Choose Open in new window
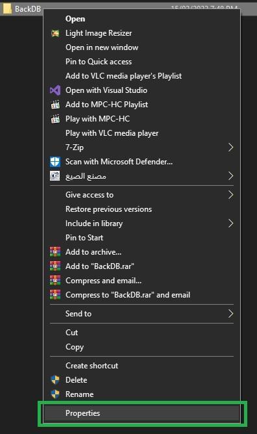This screenshot has height=434, width=257. pyautogui.click(x=141, y=47)
